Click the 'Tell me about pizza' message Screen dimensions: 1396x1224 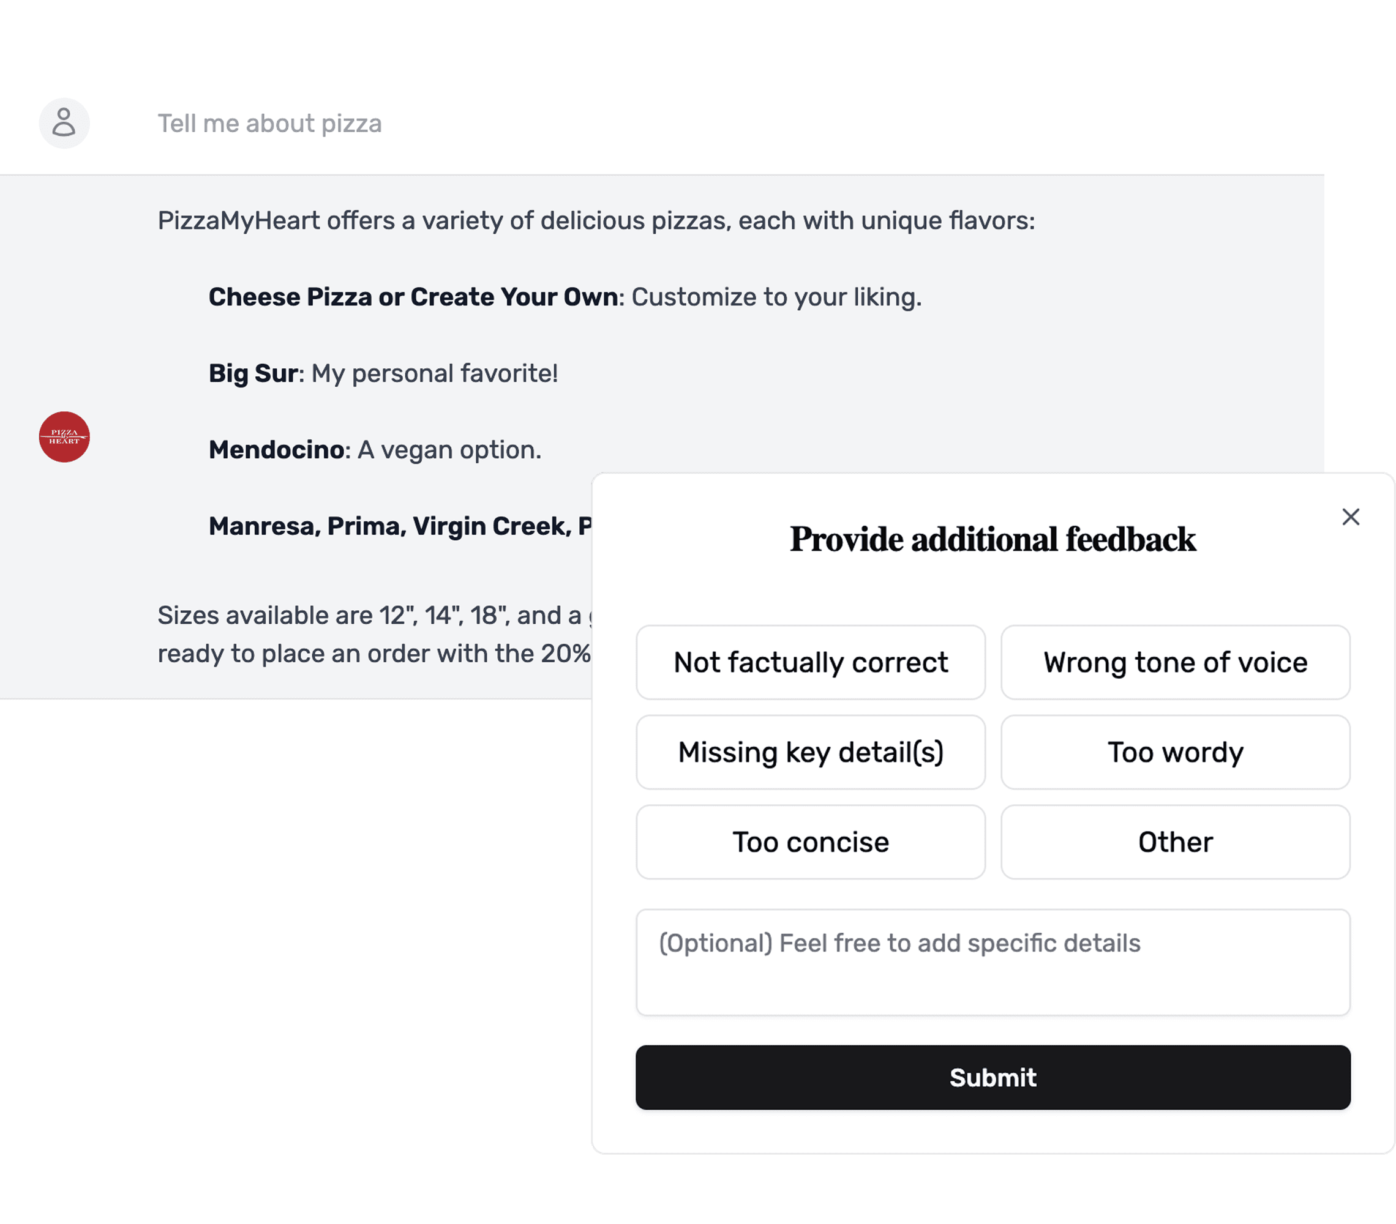click(x=270, y=124)
